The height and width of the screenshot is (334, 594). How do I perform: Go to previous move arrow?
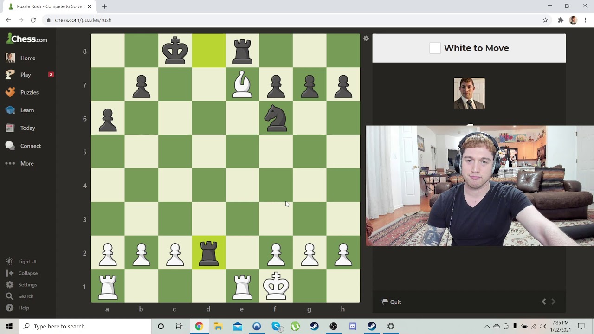point(544,302)
